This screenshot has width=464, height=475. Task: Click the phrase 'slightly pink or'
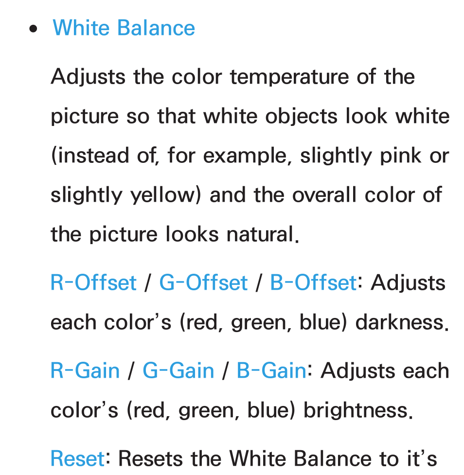point(375,156)
